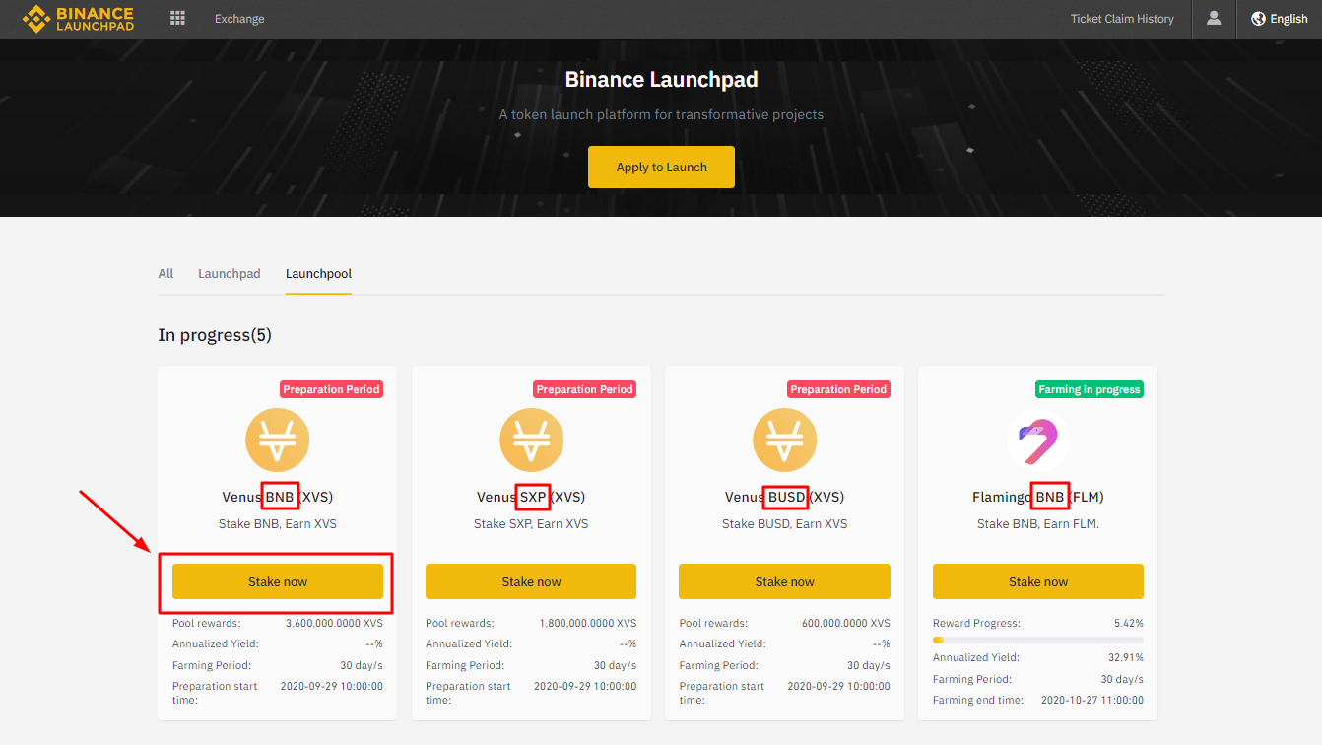
Task: Open the Exchange link in header
Action: click(239, 19)
